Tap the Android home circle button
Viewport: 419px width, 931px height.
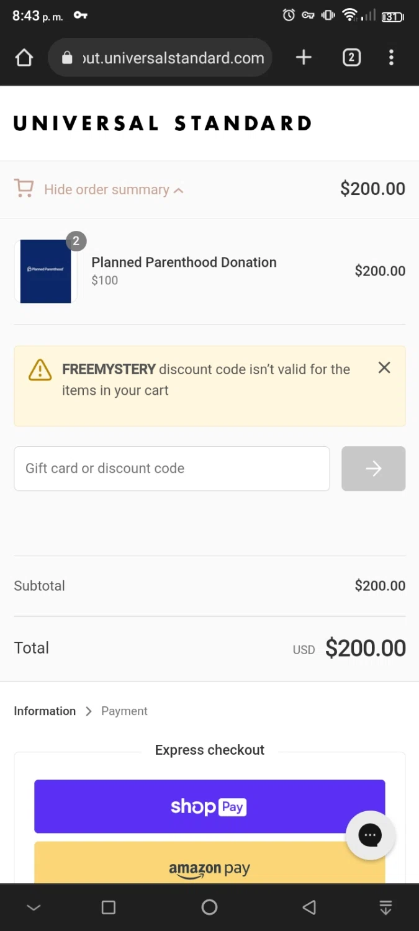[210, 907]
